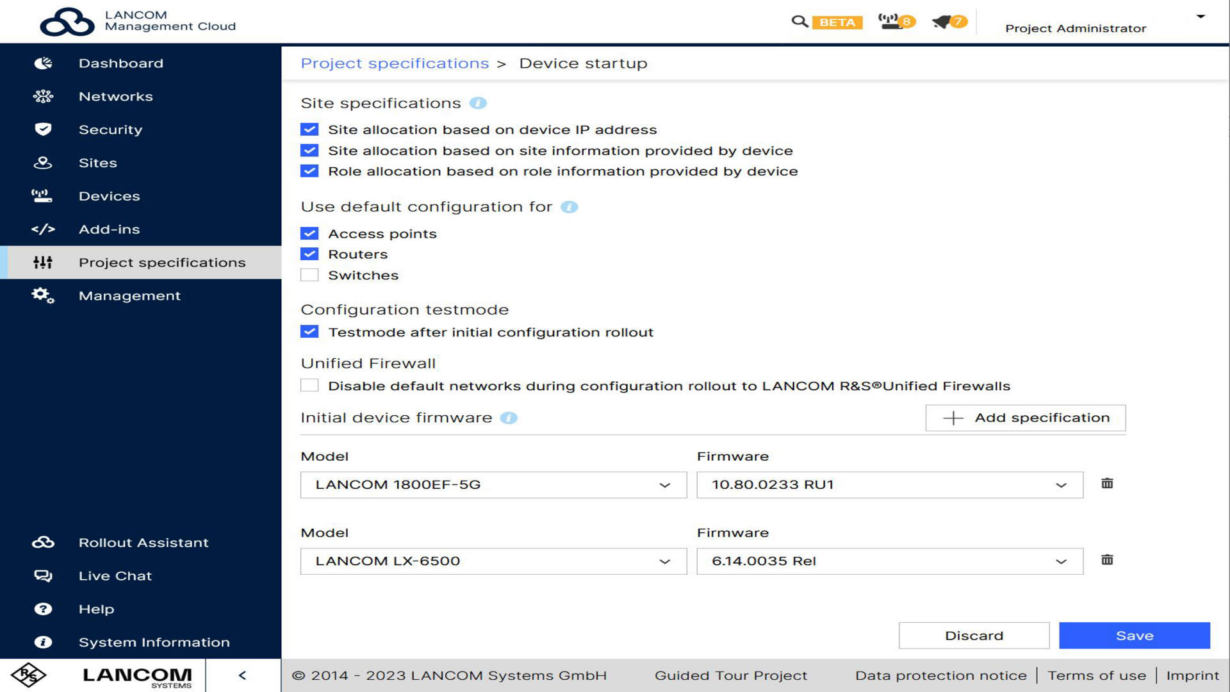Save the device startup settings
Screen dimensions: 1230x692
(x=1134, y=635)
